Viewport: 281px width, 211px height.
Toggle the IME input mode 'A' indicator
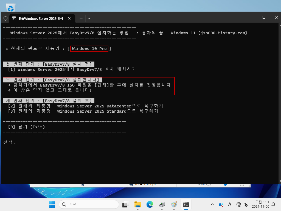[x=230, y=204]
